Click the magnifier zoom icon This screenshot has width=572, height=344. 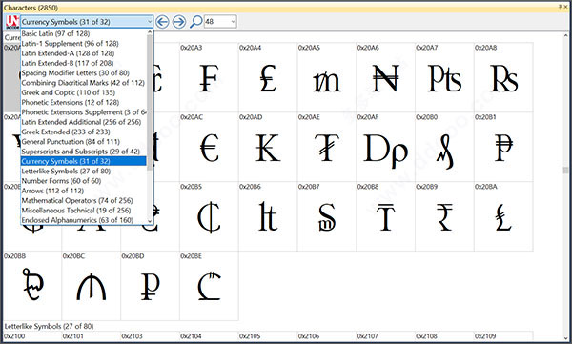pos(195,22)
